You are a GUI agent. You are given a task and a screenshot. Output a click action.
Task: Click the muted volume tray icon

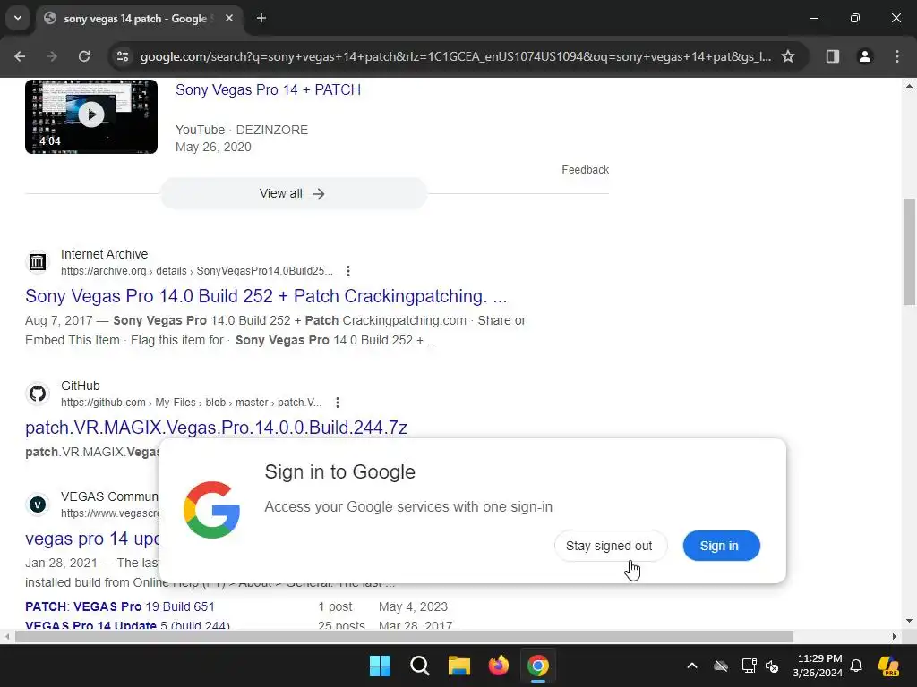click(772, 666)
